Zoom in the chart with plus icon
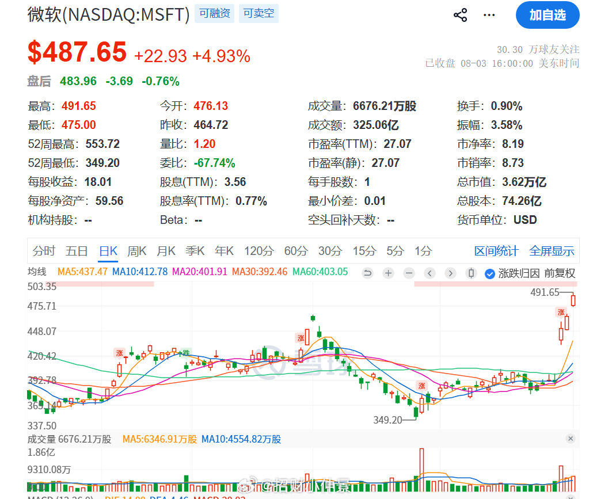This screenshot has width=589, height=499. coord(389,273)
